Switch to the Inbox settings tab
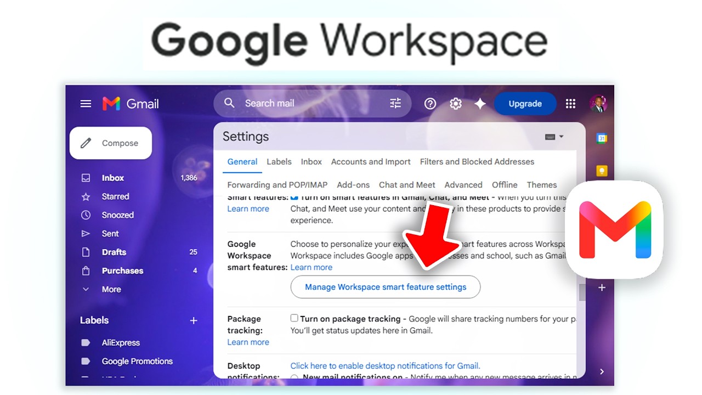Screen dimensions: 702x395 click(x=312, y=162)
